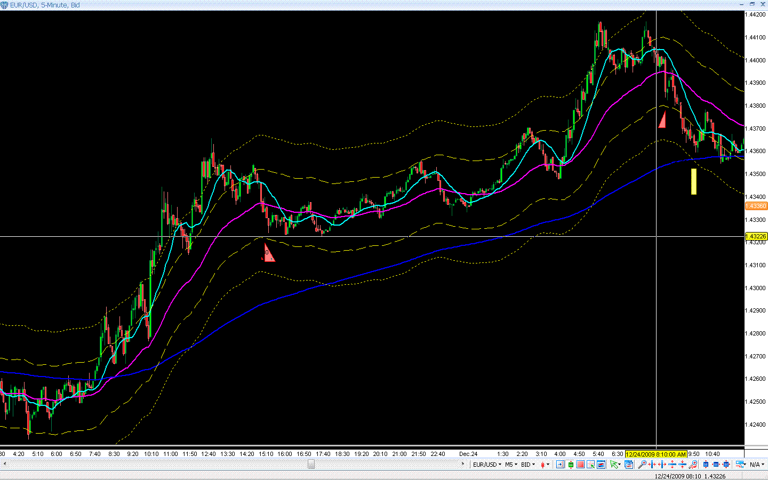Click the compress vertically arrows icon

click(682, 465)
